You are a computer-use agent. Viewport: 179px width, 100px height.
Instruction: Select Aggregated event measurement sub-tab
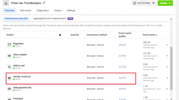tap(49, 19)
